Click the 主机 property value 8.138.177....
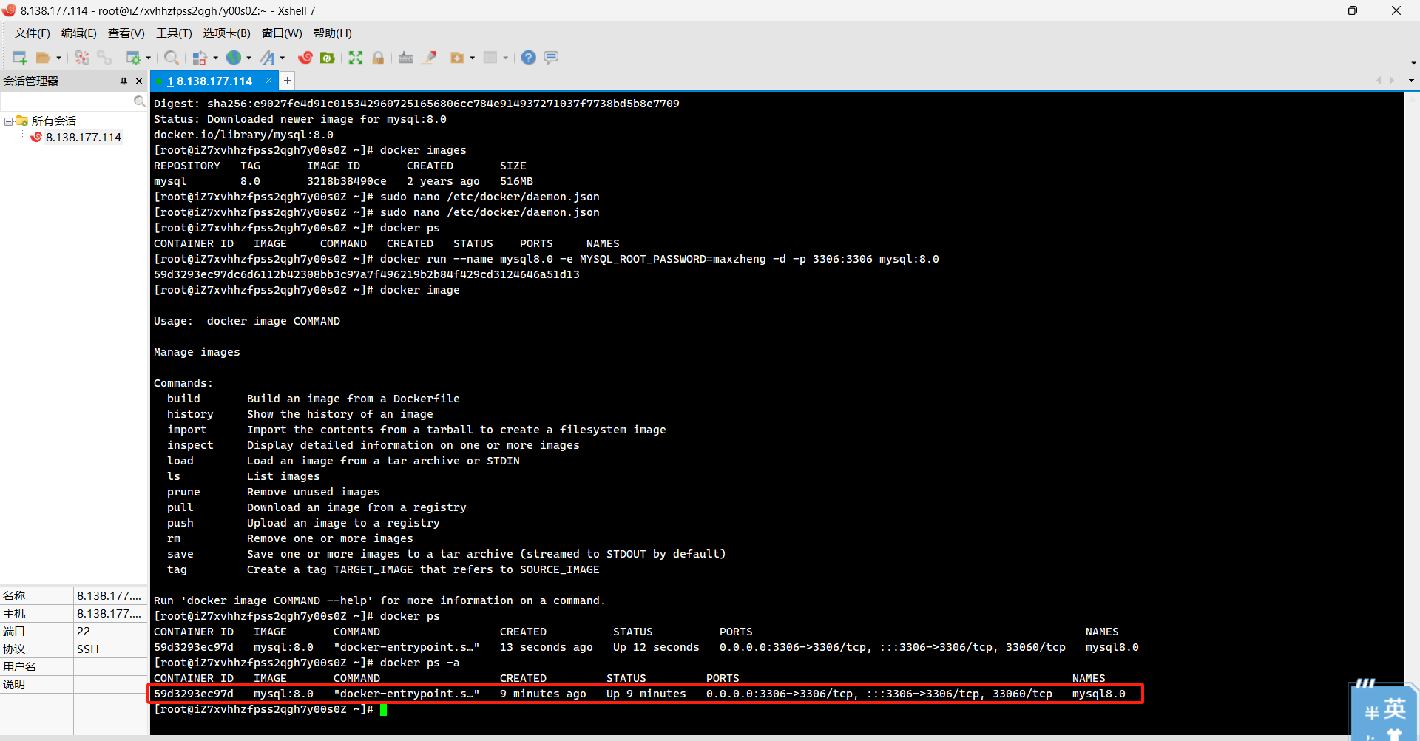This screenshot has width=1420, height=741. (x=109, y=614)
